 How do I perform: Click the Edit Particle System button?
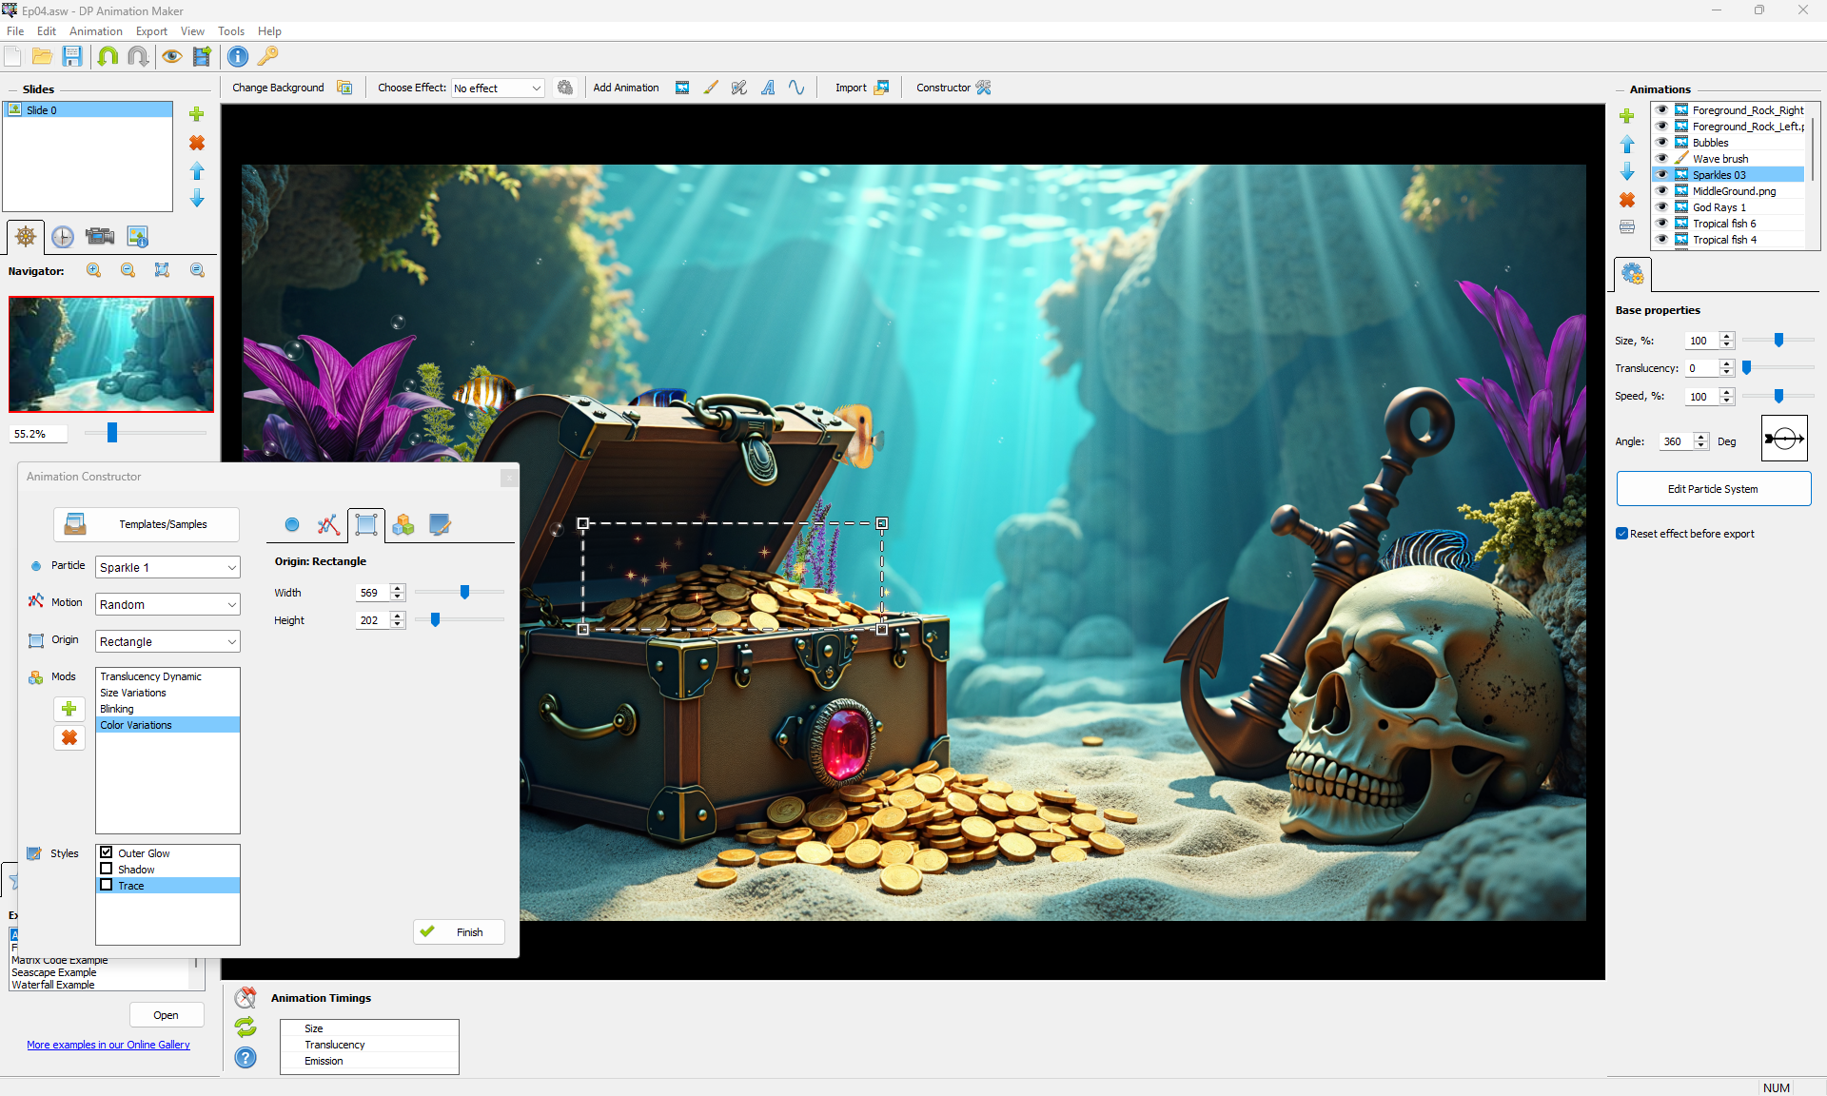coord(1713,489)
